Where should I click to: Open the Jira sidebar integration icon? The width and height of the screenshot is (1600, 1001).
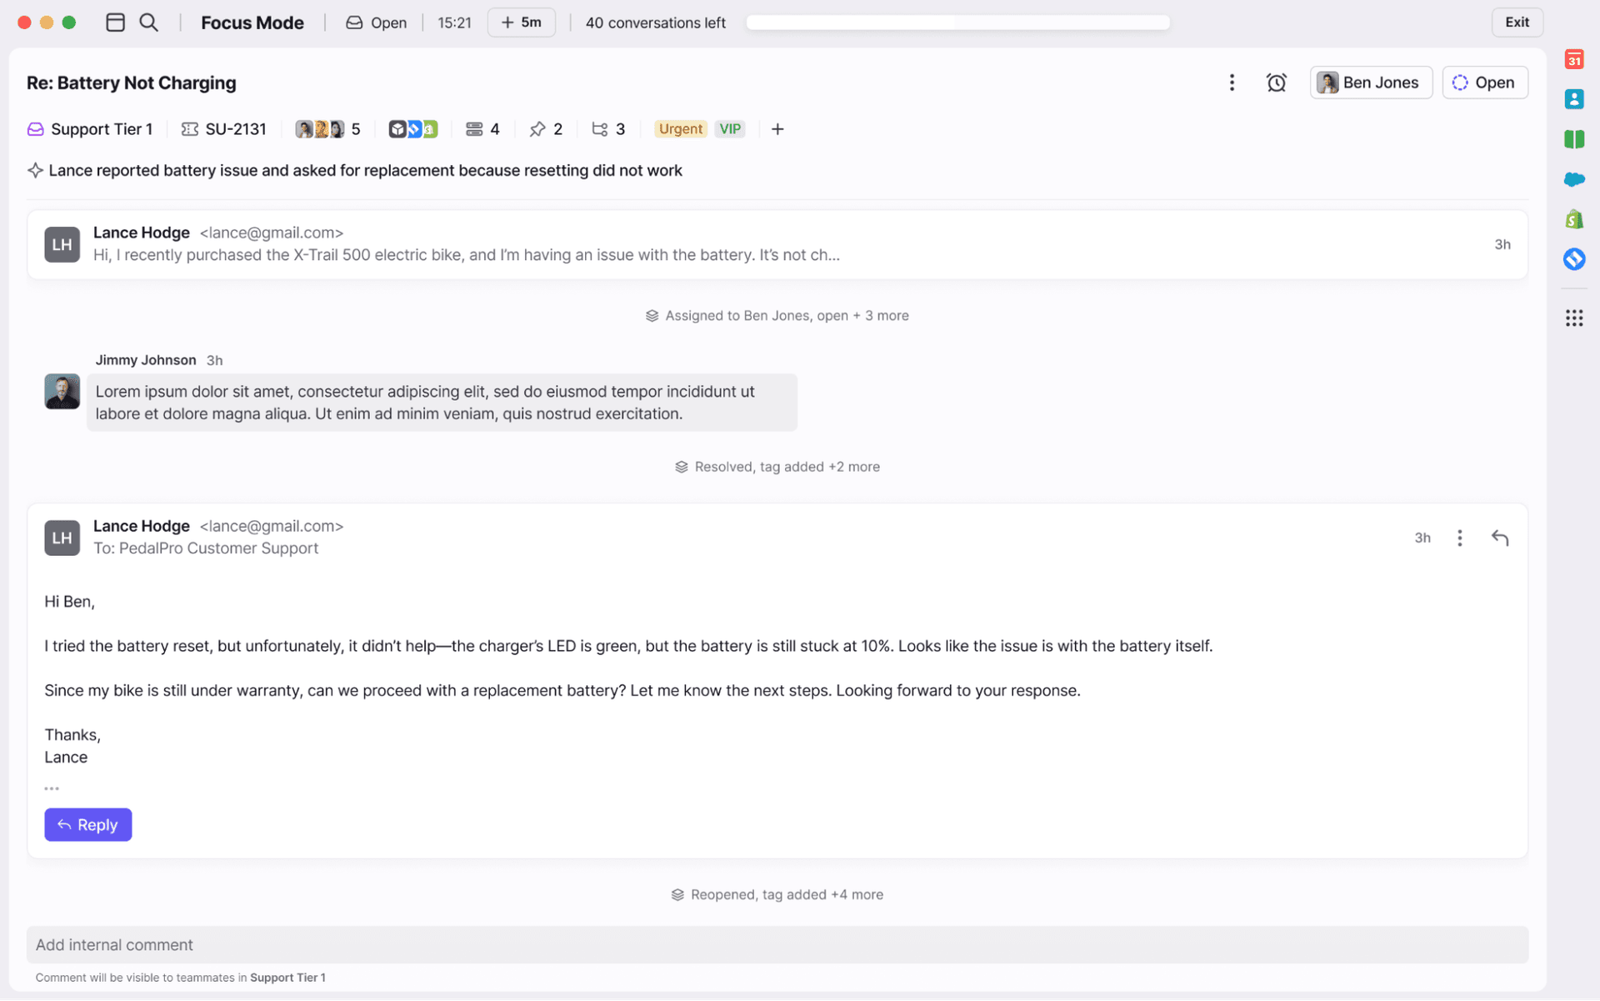1573,259
